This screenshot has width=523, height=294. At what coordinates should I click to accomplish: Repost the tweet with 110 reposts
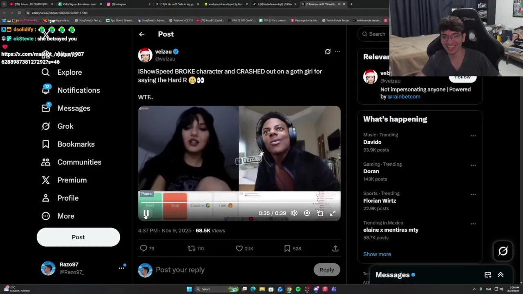(x=191, y=248)
